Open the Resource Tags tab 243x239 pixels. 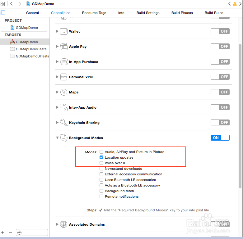[x=94, y=13]
